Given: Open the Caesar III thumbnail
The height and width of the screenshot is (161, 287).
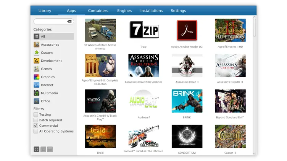Looking at the screenshot, I should tap(230, 136).
